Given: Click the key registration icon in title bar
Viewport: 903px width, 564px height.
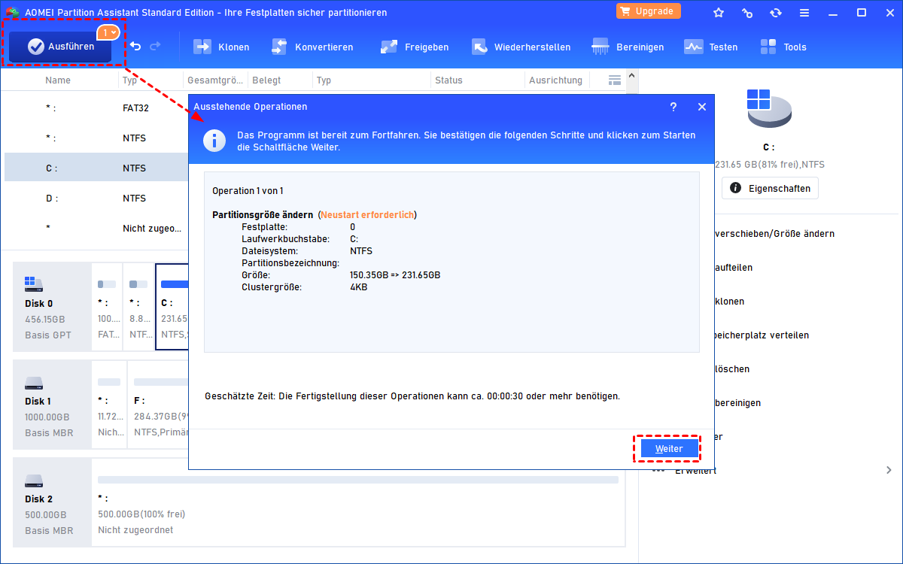Looking at the screenshot, I should [x=747, y=12].
